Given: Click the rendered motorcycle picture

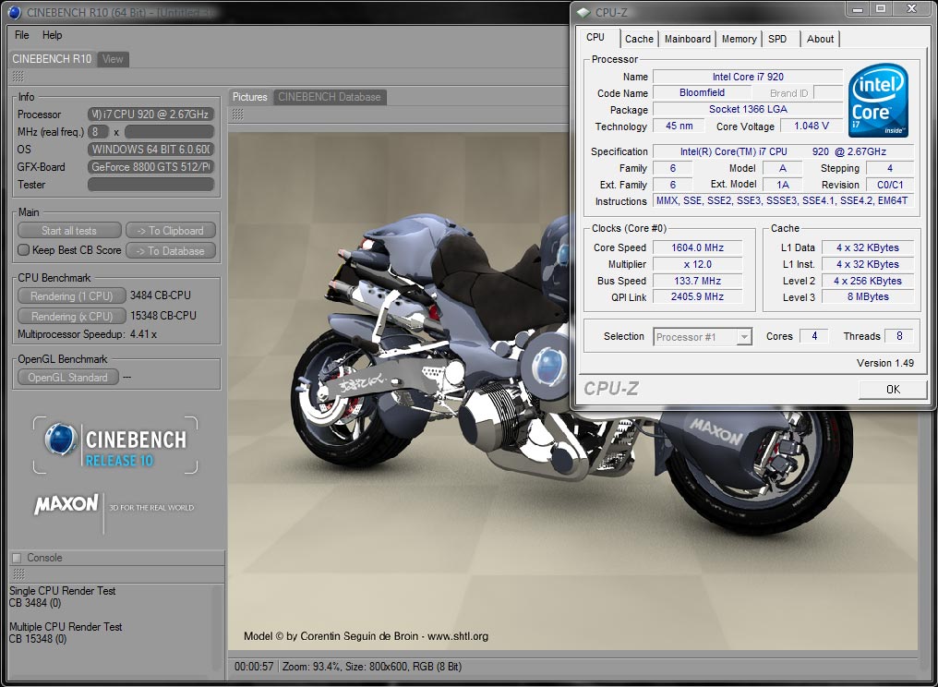Looking at the screenshot, I should click(571, 391).
